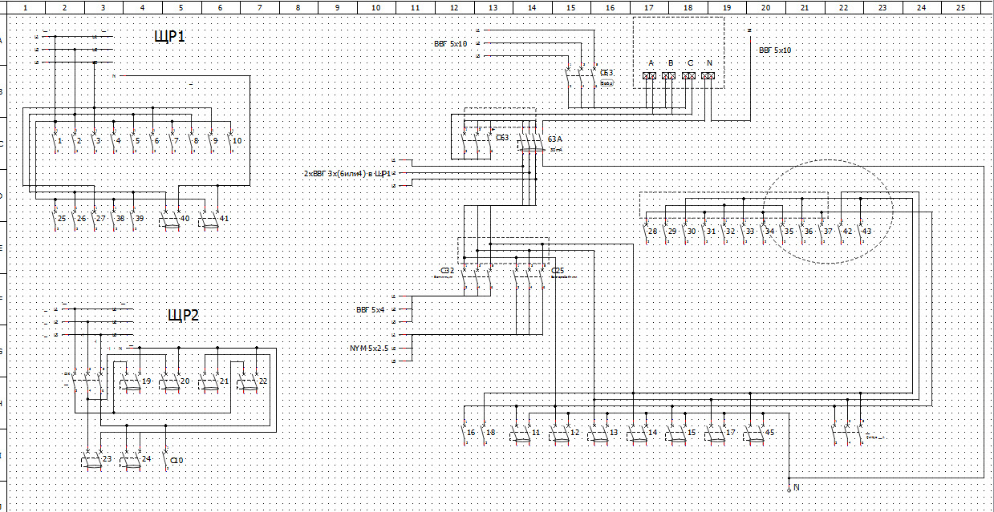Select terminal N in the terminal block

tap(708, 75)
